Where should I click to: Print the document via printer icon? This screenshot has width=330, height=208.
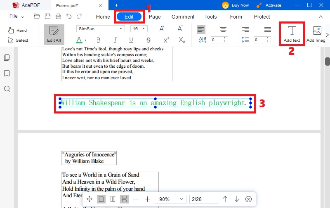(58, 16)
